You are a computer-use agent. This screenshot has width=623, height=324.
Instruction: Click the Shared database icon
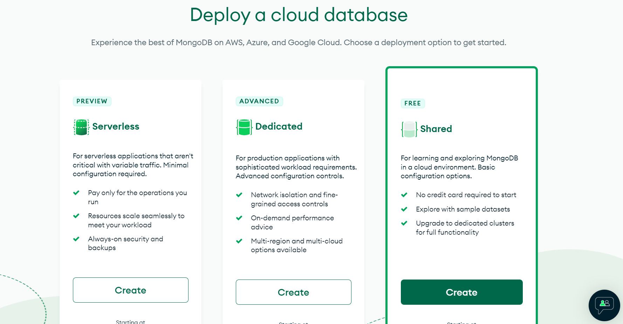pyautogui.click(x=409, y=129)
